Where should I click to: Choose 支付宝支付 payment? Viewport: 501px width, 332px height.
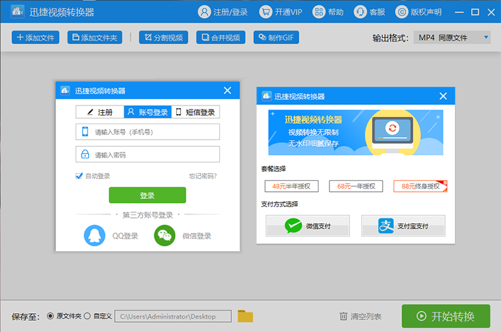click(x=403, y=226)
